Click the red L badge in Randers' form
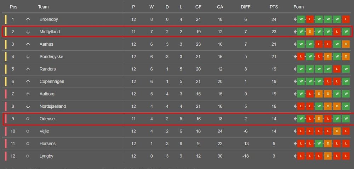The height and width of the screenshot is (169, 354). 337,69
